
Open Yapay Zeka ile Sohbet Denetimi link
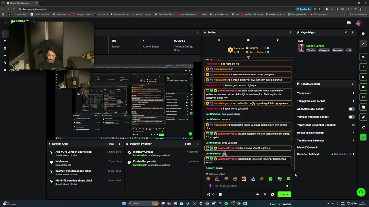[326, 125]
